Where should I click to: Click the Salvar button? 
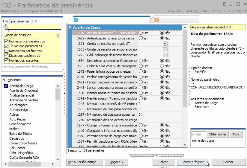tap(163, 162)
